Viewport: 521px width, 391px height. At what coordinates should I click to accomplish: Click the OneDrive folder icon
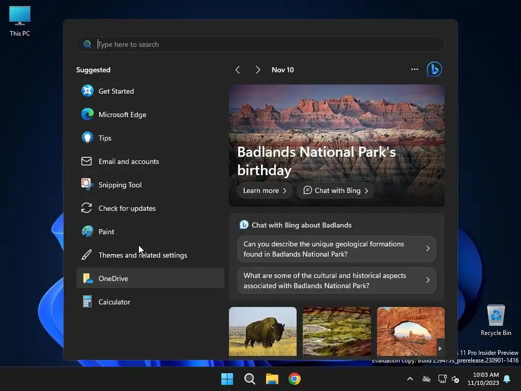[88, 278]
